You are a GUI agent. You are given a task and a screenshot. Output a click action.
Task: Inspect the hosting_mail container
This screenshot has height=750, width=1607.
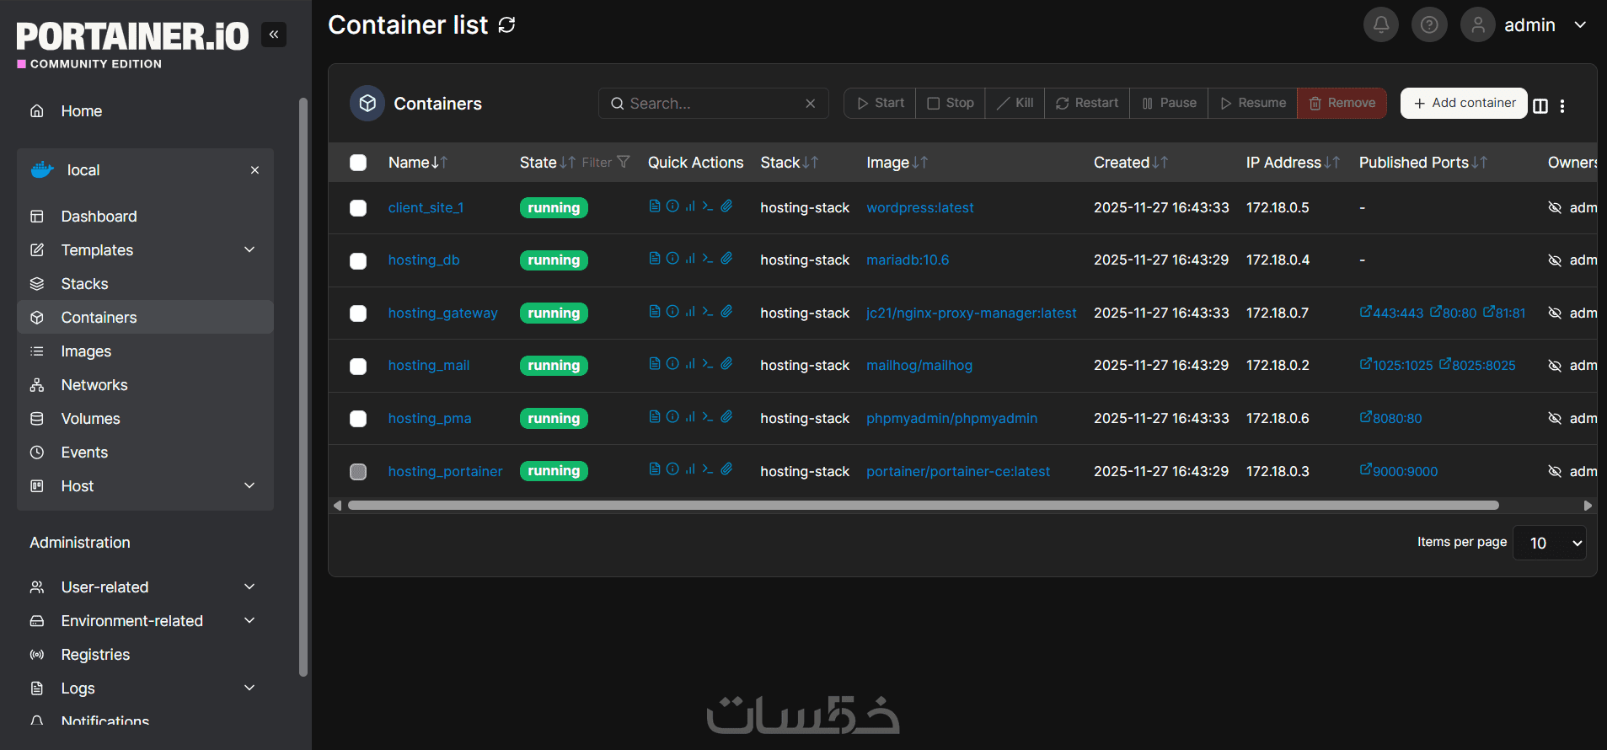point(672,363)
